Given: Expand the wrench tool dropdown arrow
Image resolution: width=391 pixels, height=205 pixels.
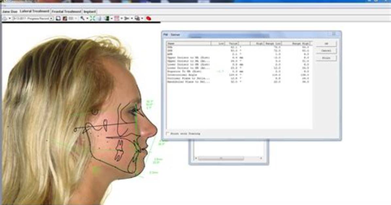Looking at the screenshot, I should tap(87, 18).
